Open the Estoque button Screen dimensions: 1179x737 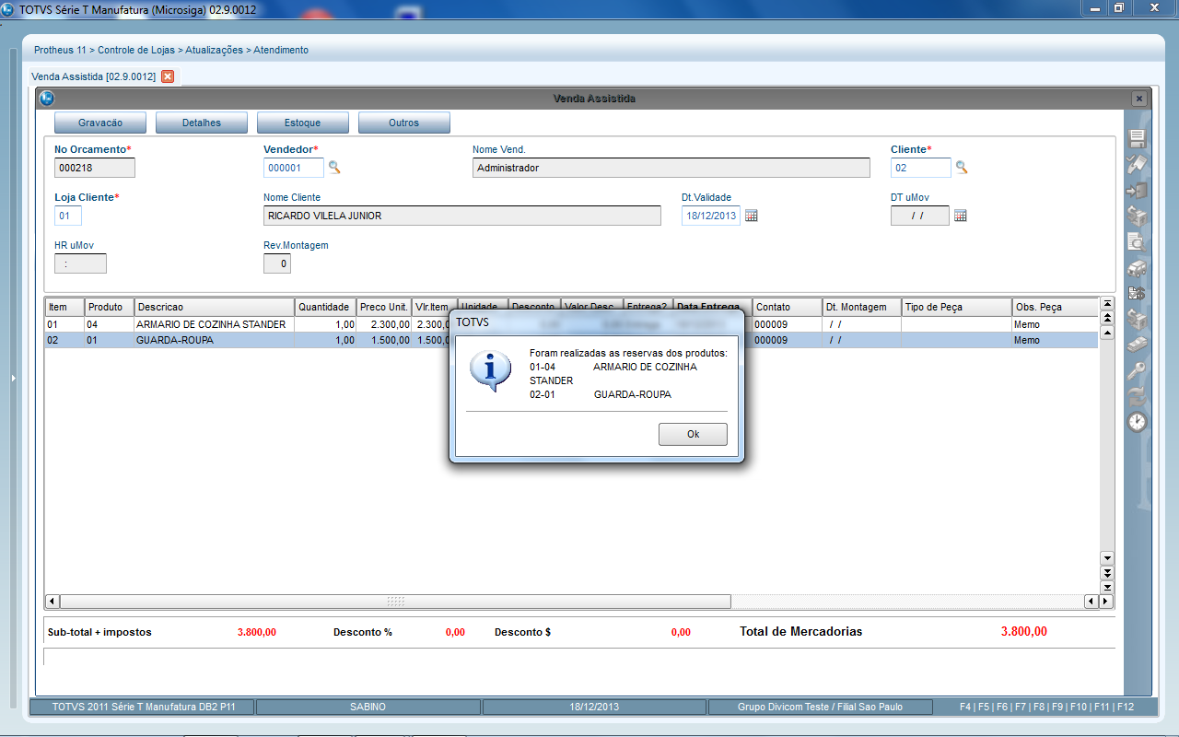coord(303,123)
